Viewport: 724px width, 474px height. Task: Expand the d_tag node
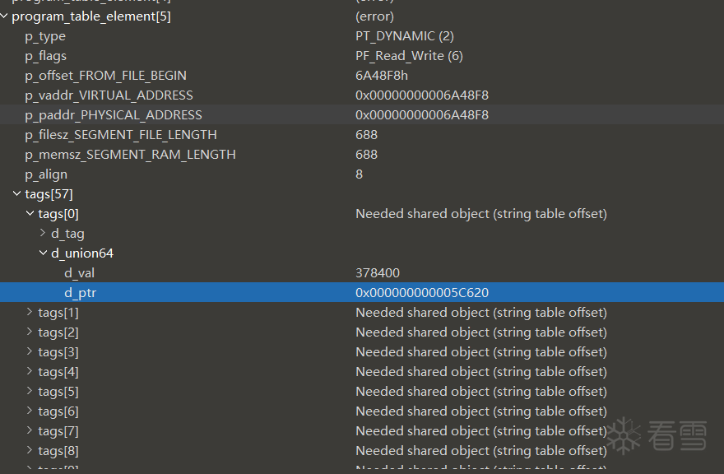tap(43, 234)
